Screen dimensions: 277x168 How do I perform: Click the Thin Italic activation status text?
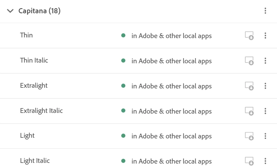[x=171, y=61]
